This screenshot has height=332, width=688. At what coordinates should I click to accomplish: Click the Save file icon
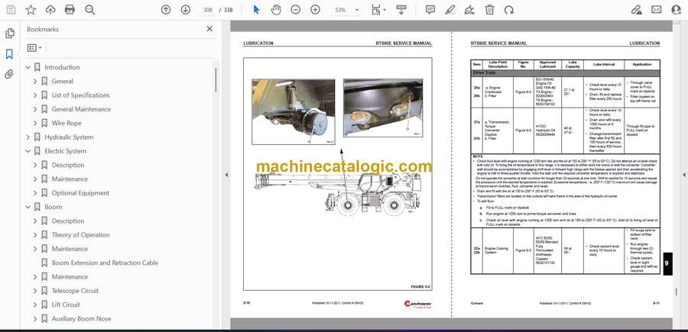click(x=11, y=10)
